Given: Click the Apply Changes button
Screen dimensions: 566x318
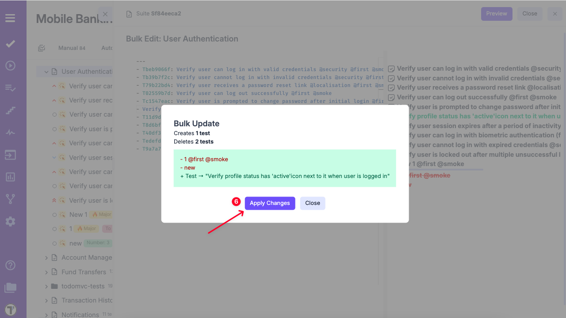Looking at the screenshot, I should [270, 203].
